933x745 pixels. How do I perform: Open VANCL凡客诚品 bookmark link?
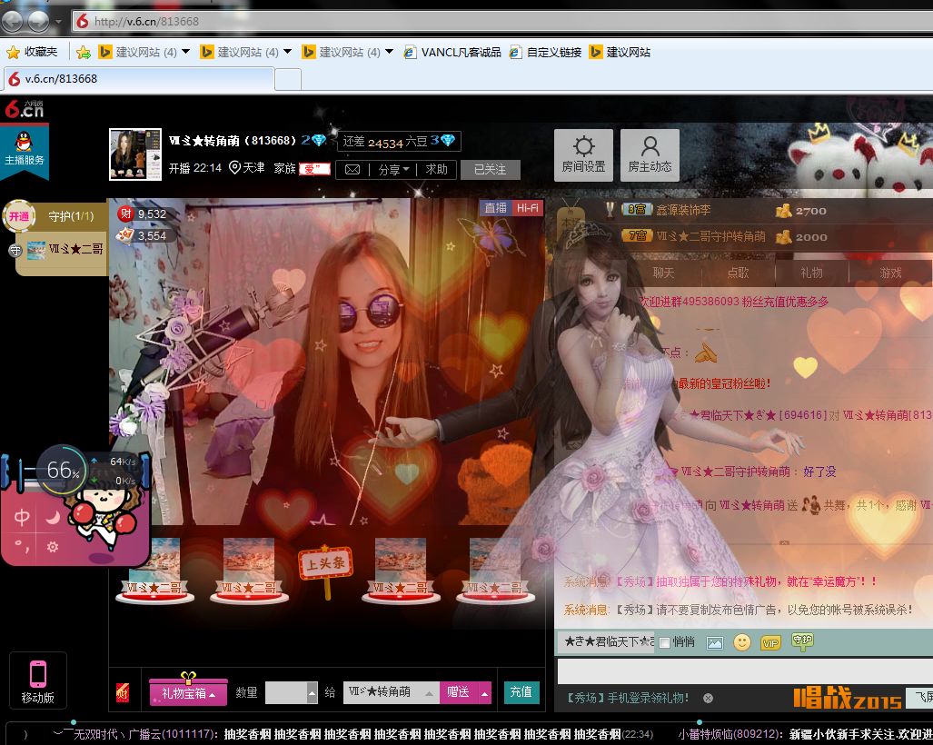click(452, 53)
